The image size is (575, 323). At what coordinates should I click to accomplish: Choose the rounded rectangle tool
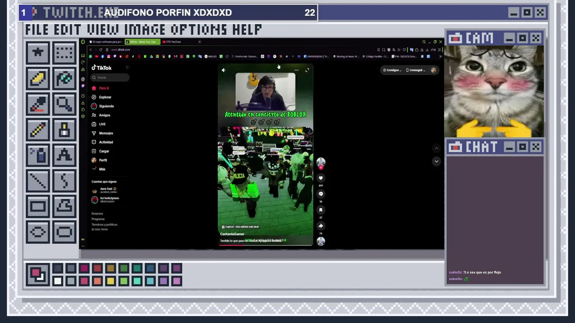[64, 232]
